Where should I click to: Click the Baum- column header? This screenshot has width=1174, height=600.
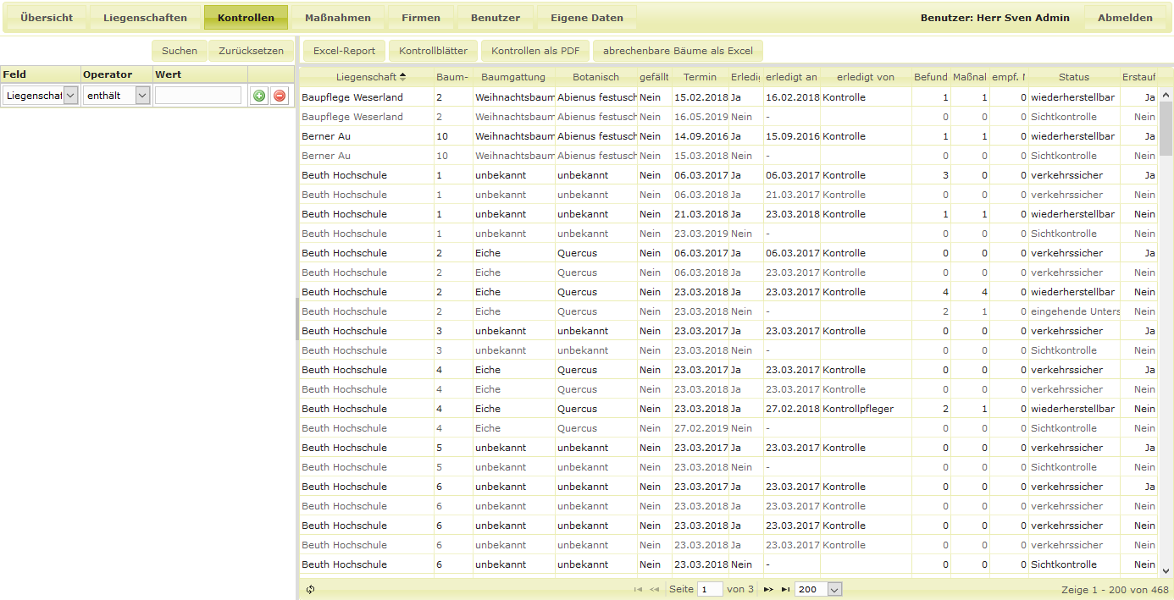click(453, 77)
